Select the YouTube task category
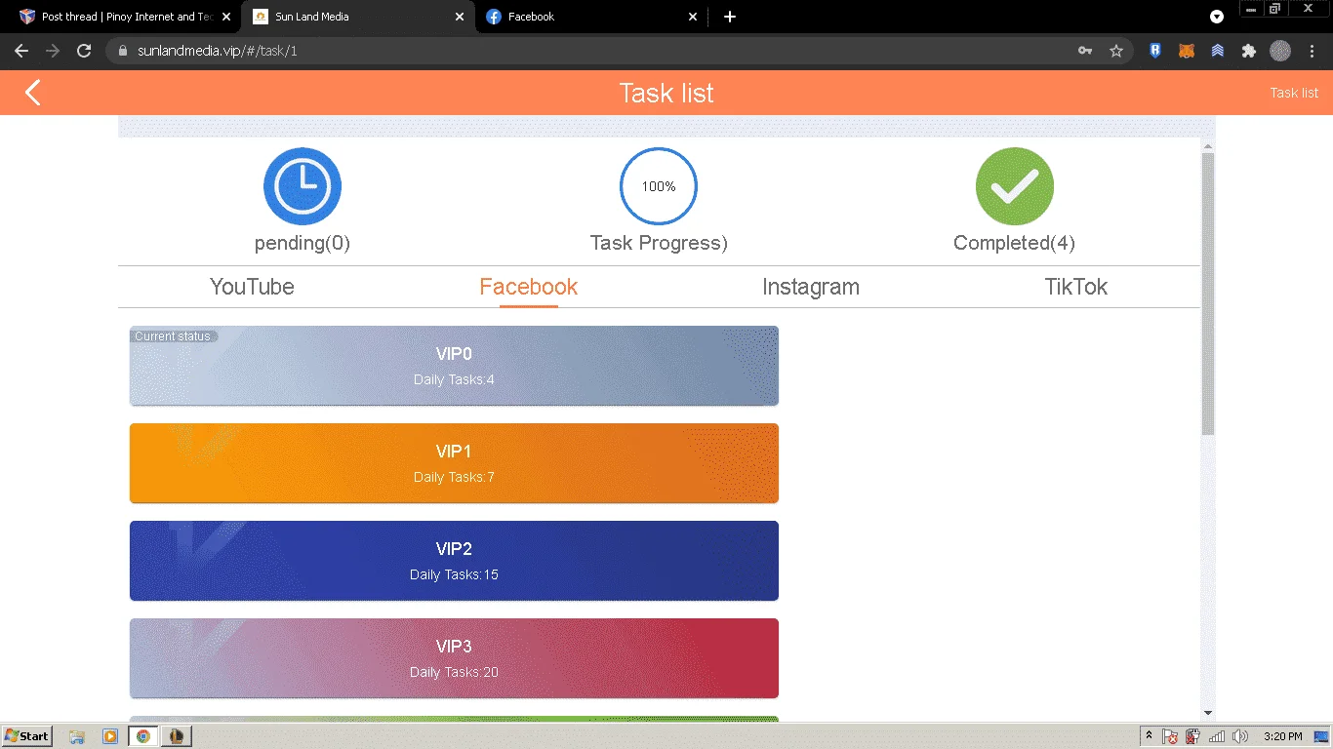 pyautogui.click(x=252, y=287)
